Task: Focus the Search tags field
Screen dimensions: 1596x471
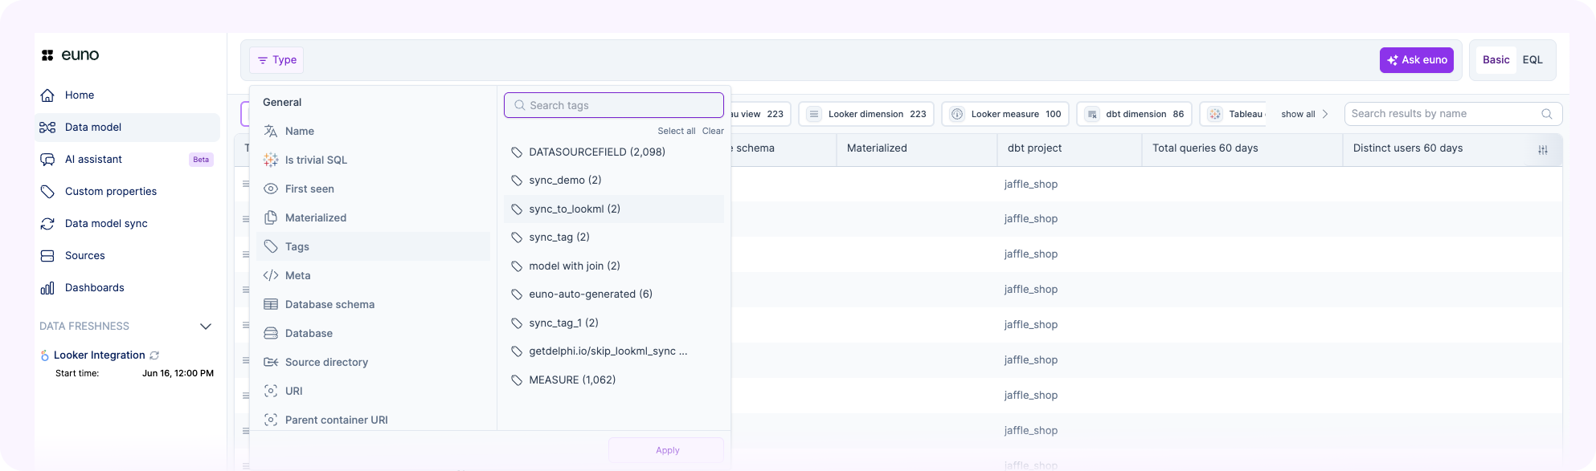Action: point(619,105)
